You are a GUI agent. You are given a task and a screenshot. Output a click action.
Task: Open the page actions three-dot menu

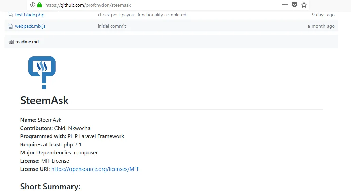(285, 5)
